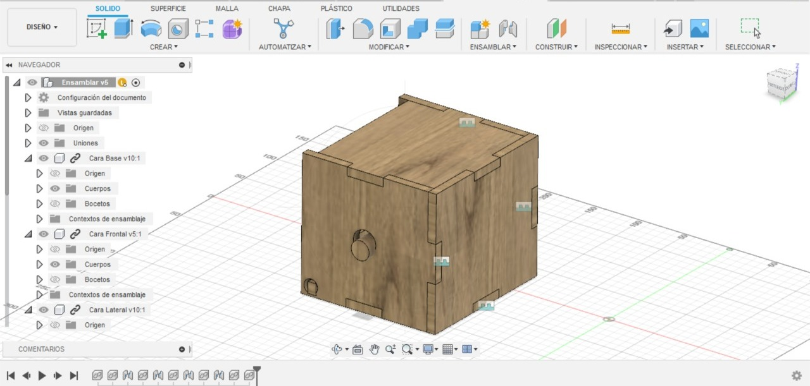Image resolution: width=810 pixels, height=386 pixels.
Task: Open the Viewports layout icon
Action: click(467, 349)
